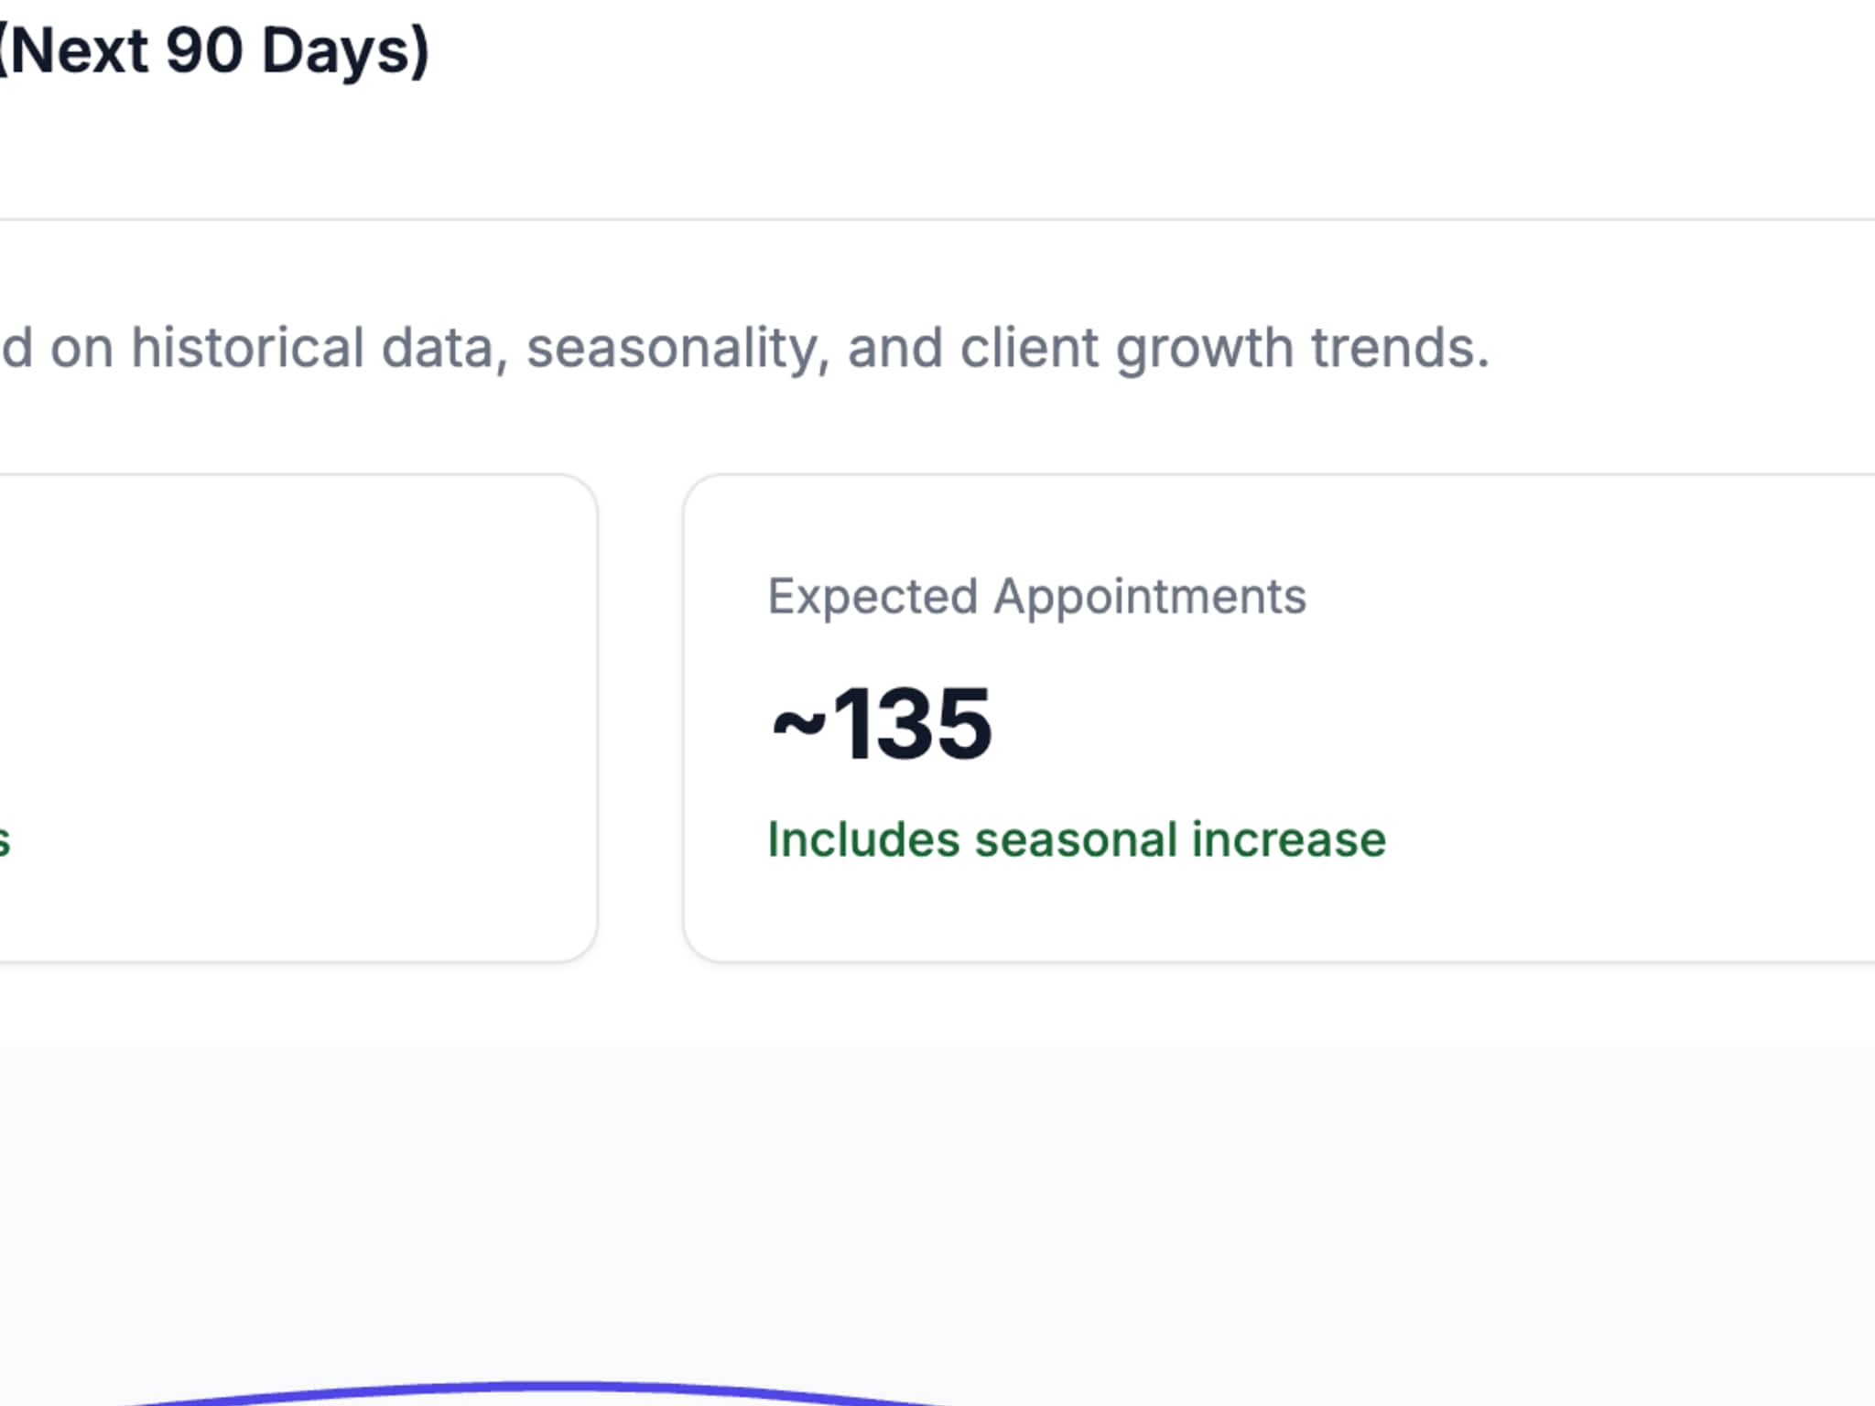Click the word "trends." ending the description
Screen dimensions: 1875x1406
(1400, 349)
